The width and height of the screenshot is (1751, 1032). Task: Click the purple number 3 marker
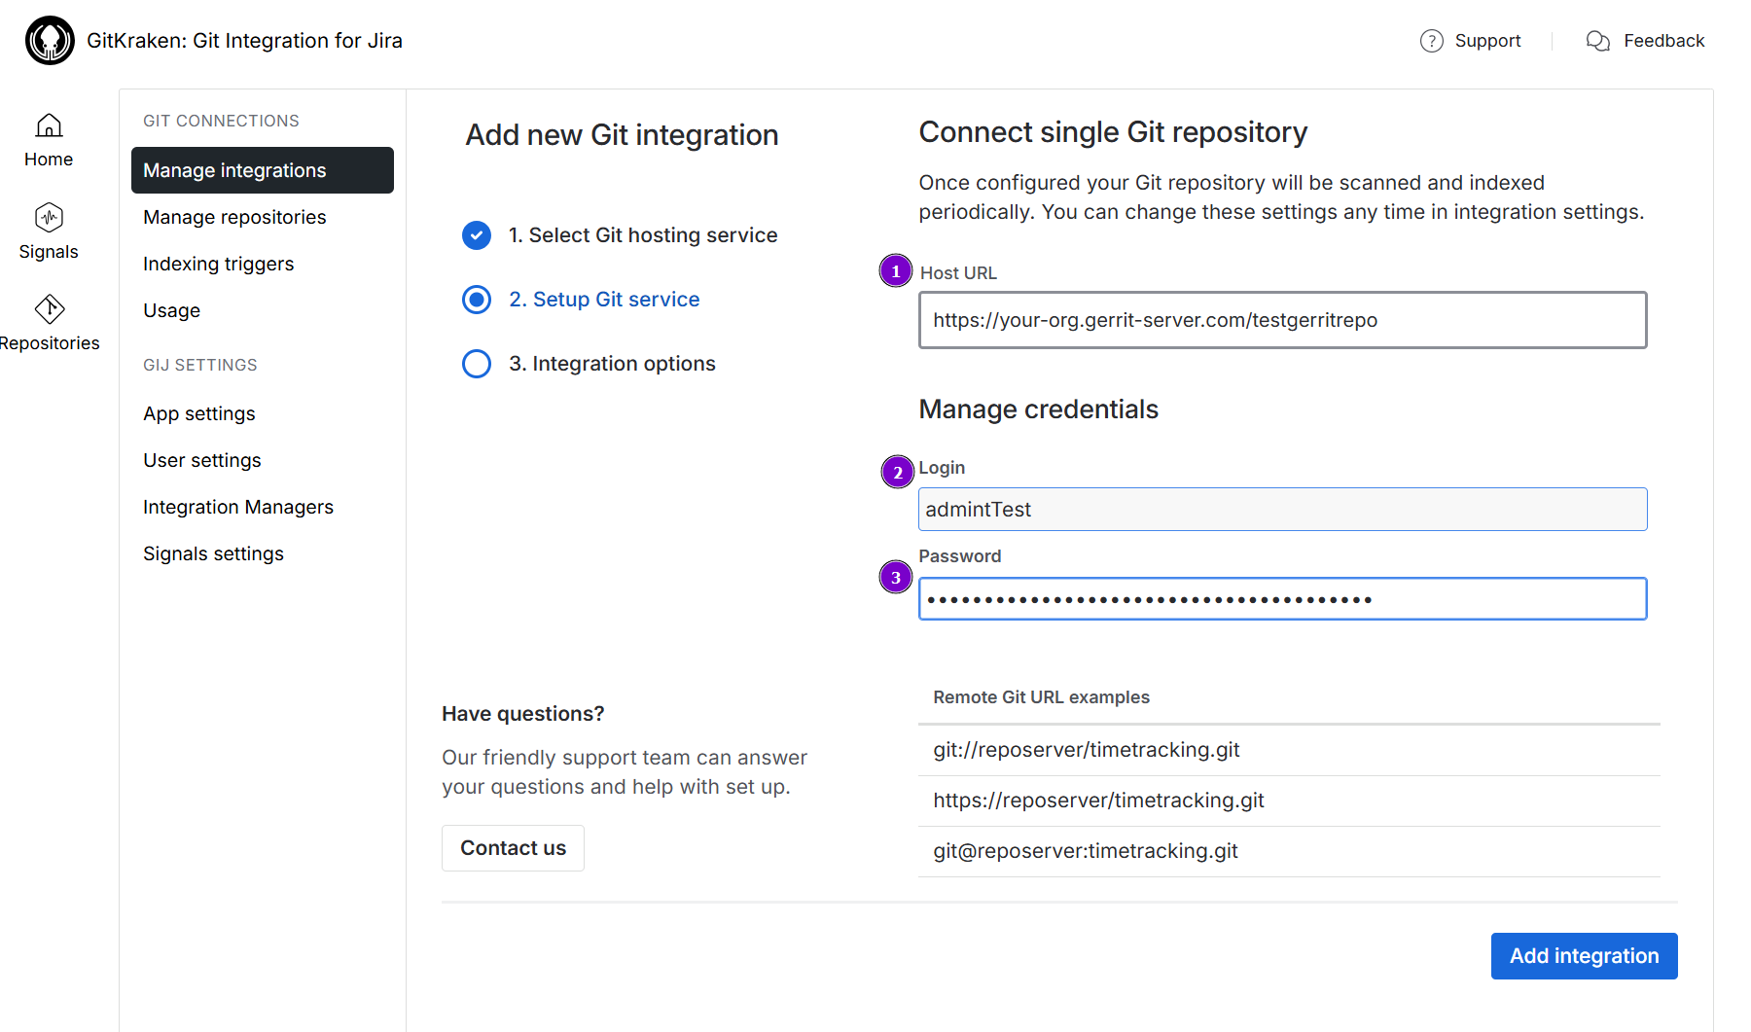pyautogui.click(x=895, y=578)
